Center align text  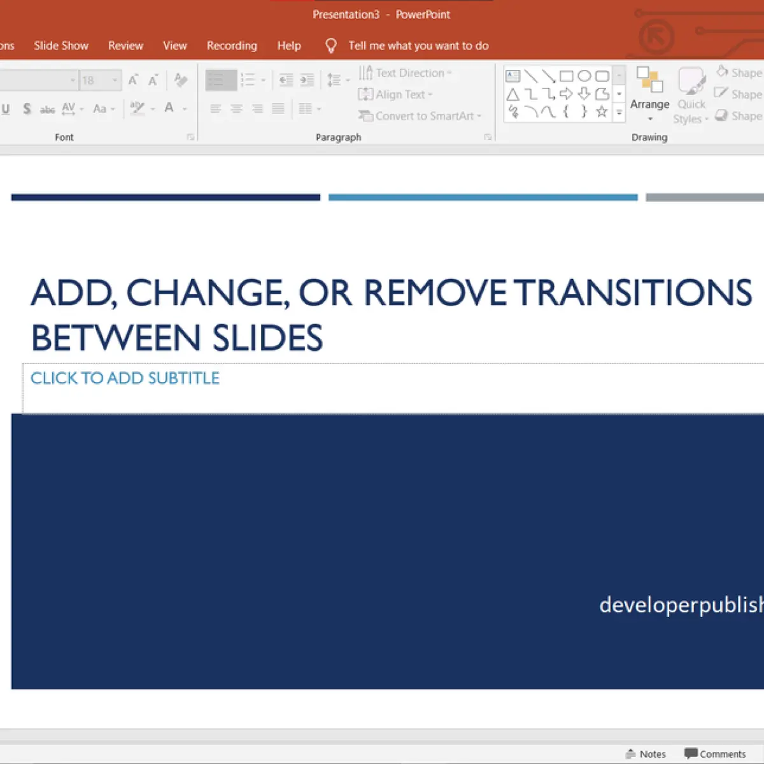(236, 109)
